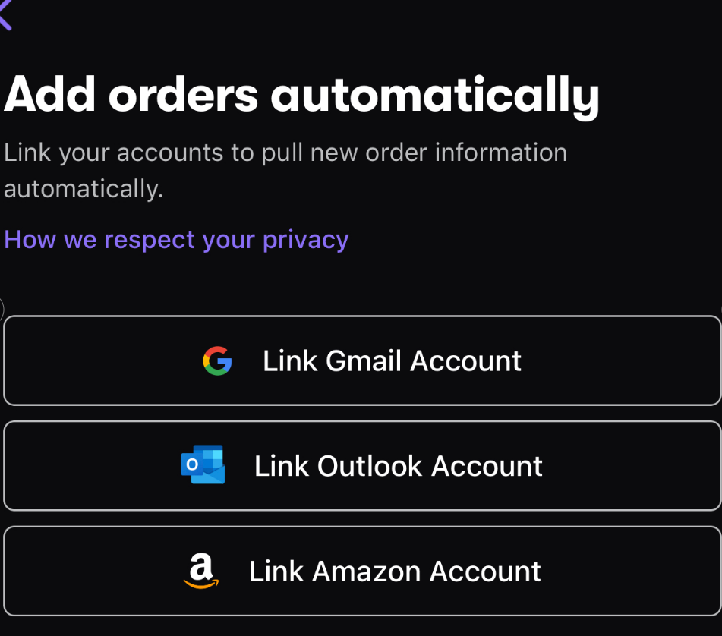The height and width of the screenshot is (636, 722).
Task: Click the Outlook envelope logo icon
Action: (x=203, y=464)
